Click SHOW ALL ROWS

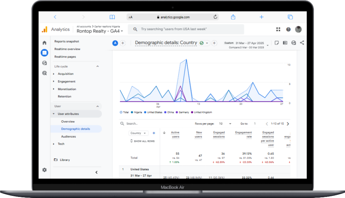tap(142, 141)
